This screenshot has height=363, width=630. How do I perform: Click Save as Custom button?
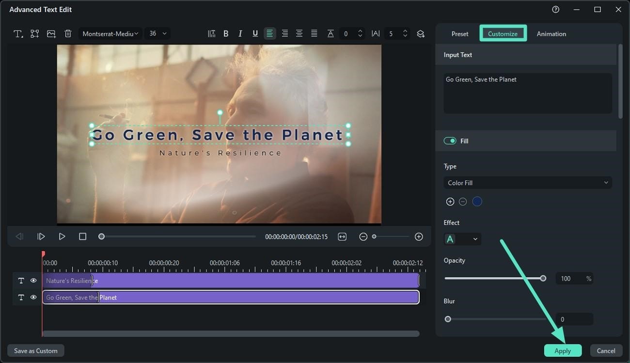point(36,351)
